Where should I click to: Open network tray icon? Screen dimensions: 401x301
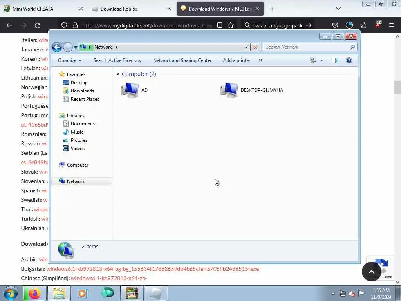[x=342, y=294]
